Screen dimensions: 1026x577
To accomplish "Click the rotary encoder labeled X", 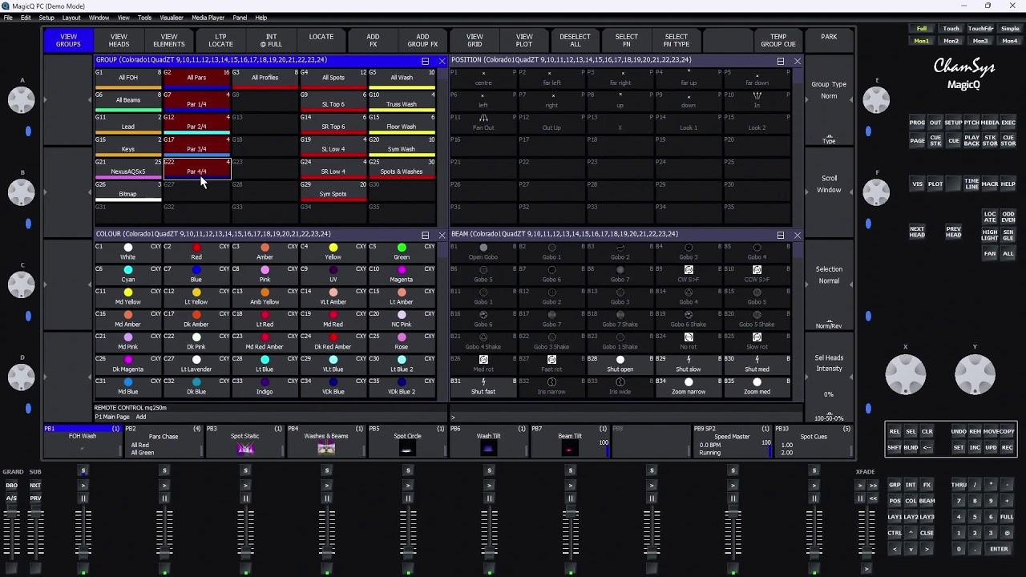I will point(906,373).
